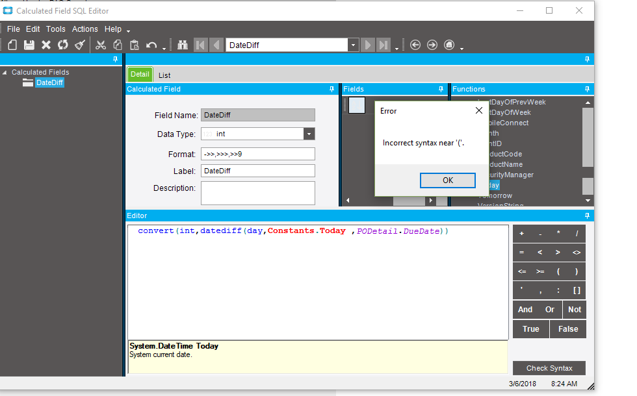This screenshot has height=396, width=637.
Task: Toggle pin on Calculated Field panel
Action: [x=331, y=89]
